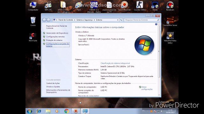Select the Control Panel taskbar button
This screenshot has width=204, height=114.
tap(85, 111)
